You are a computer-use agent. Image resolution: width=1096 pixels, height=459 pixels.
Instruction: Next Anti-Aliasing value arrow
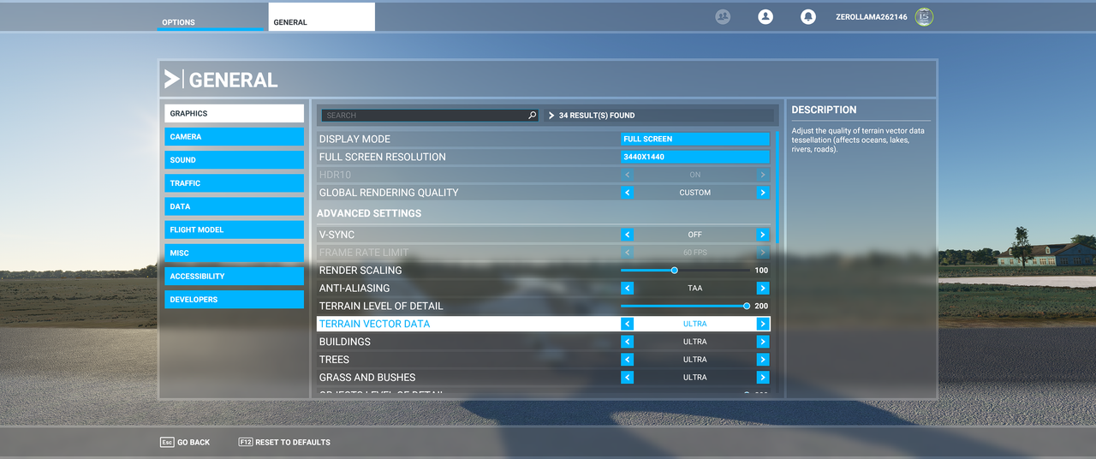pyautogui.click(x=763, y=289)
